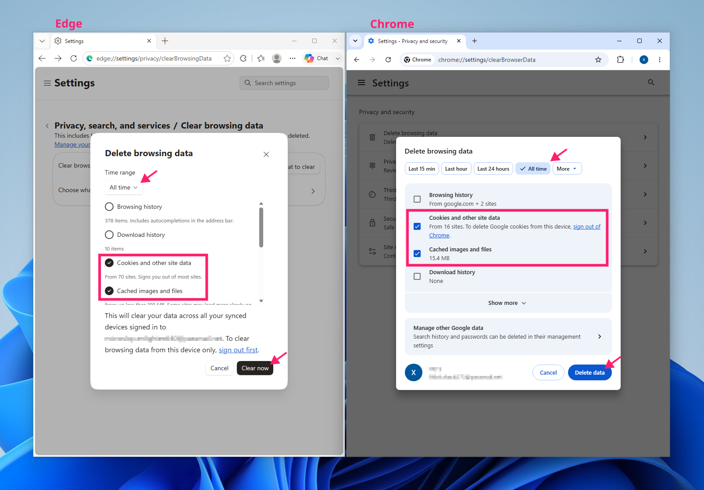This screenshot has width=704, height=490.
Task: Open More time range dropdown
Action: [567, 169]
